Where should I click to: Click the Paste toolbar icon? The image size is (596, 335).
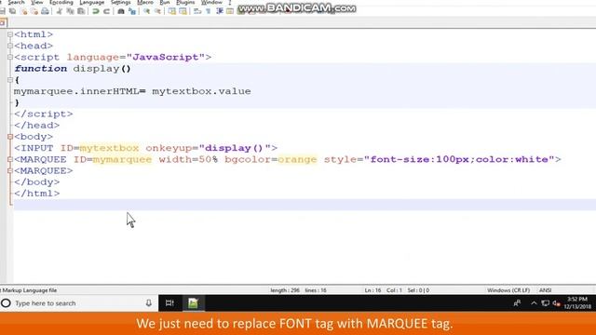coord(81,11)
